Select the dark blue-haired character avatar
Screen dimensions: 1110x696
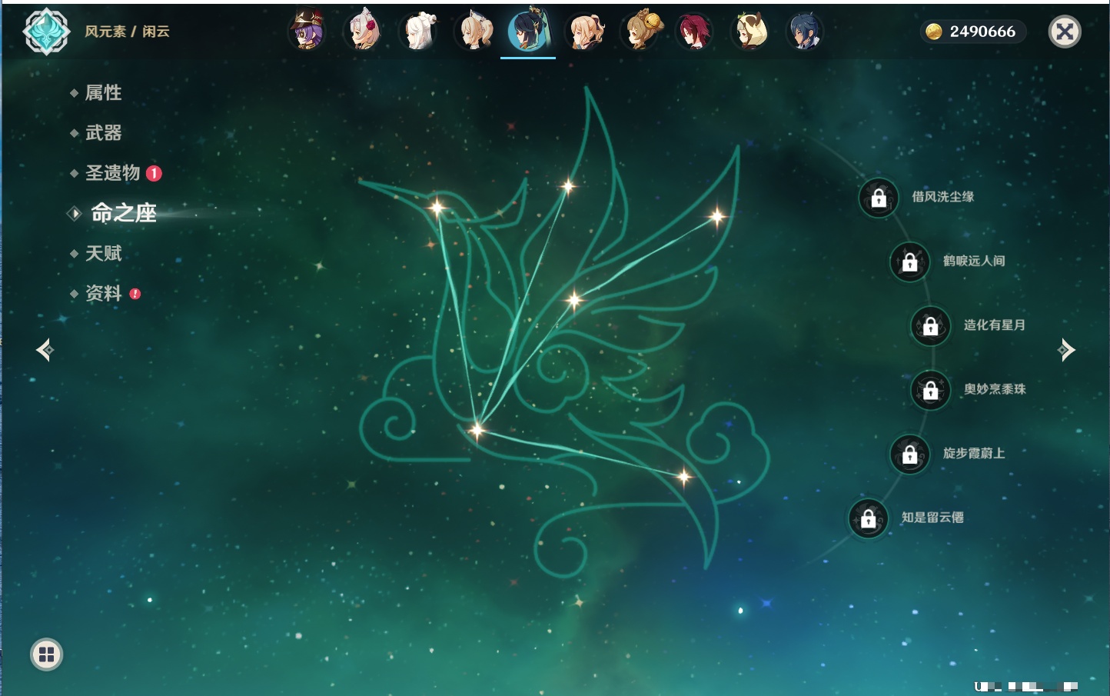[805, 32]
